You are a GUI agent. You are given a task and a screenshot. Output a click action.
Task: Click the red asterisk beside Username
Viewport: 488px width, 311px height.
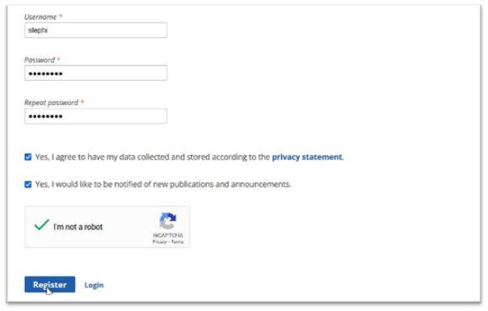click(x=61, y=16)
